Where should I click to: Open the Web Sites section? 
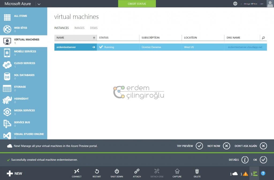(24, 29)
